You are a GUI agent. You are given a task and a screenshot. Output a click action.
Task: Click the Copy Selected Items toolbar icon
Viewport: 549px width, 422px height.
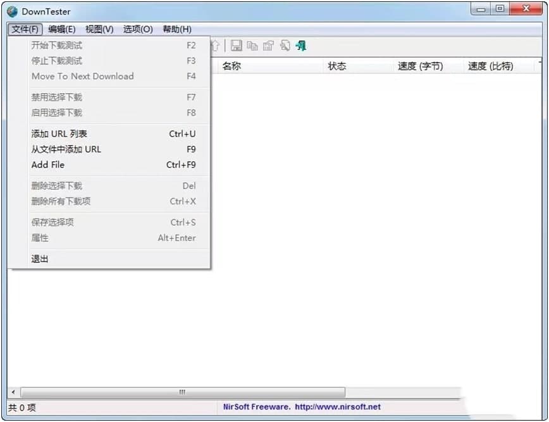pyautogui.click(x=252, y=45)
